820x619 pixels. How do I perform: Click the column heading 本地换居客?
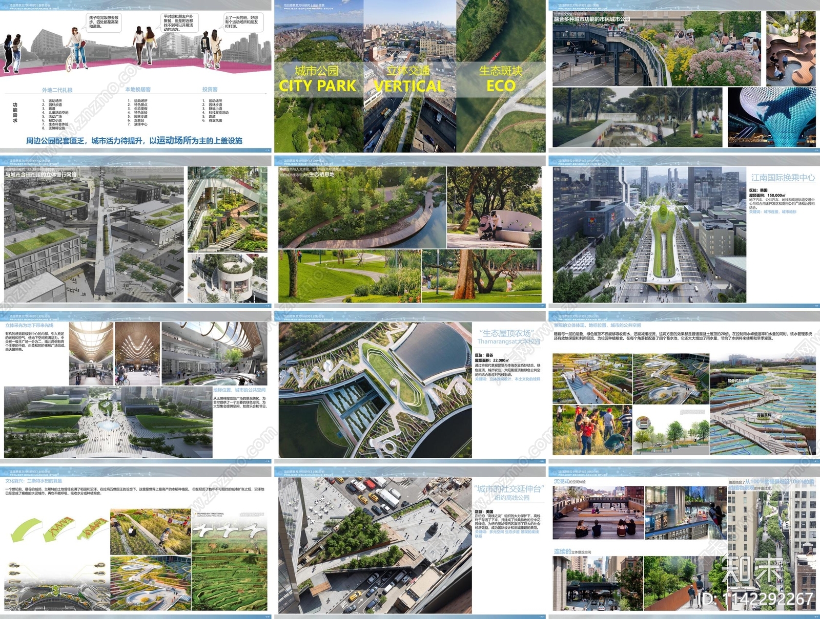[x=138, y=89]
